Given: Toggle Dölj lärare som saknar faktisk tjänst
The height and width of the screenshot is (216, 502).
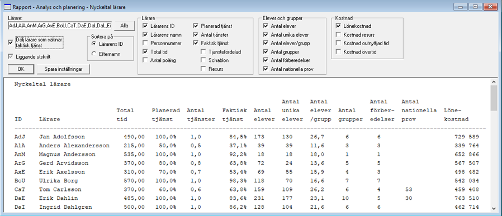Looking at the screenshot, I should coord(11,41).
